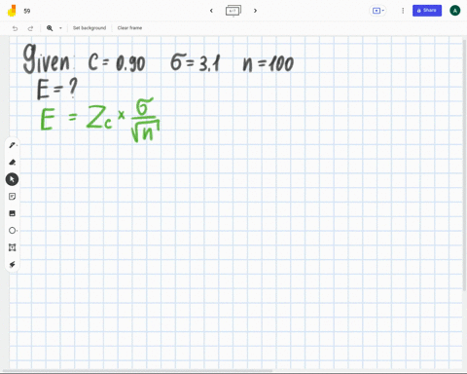Redo the last action
The width and height of the screenshot is (467, 374).
[30, 28]
